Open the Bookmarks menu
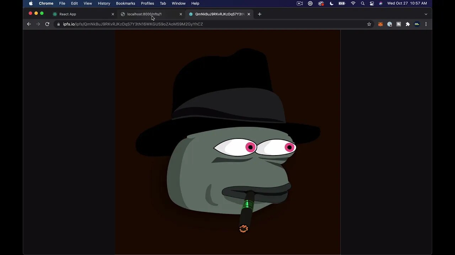This screenshot has height=255, width=455. 125,3
